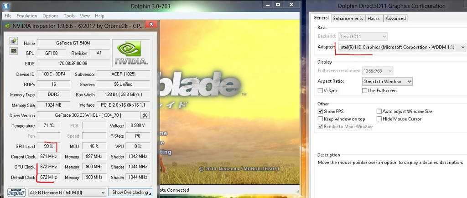467x198 pixels.
Task: Click the P-State P0 value
Action: point(138,136)
